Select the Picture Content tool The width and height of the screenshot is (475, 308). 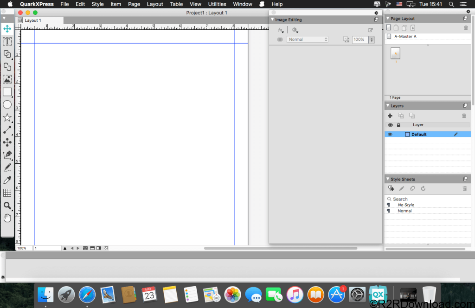[7, 79]
